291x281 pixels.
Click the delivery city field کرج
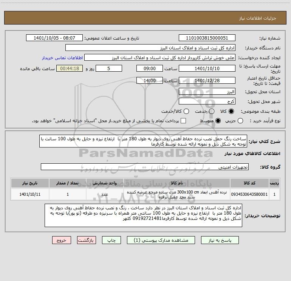[207, 101]
